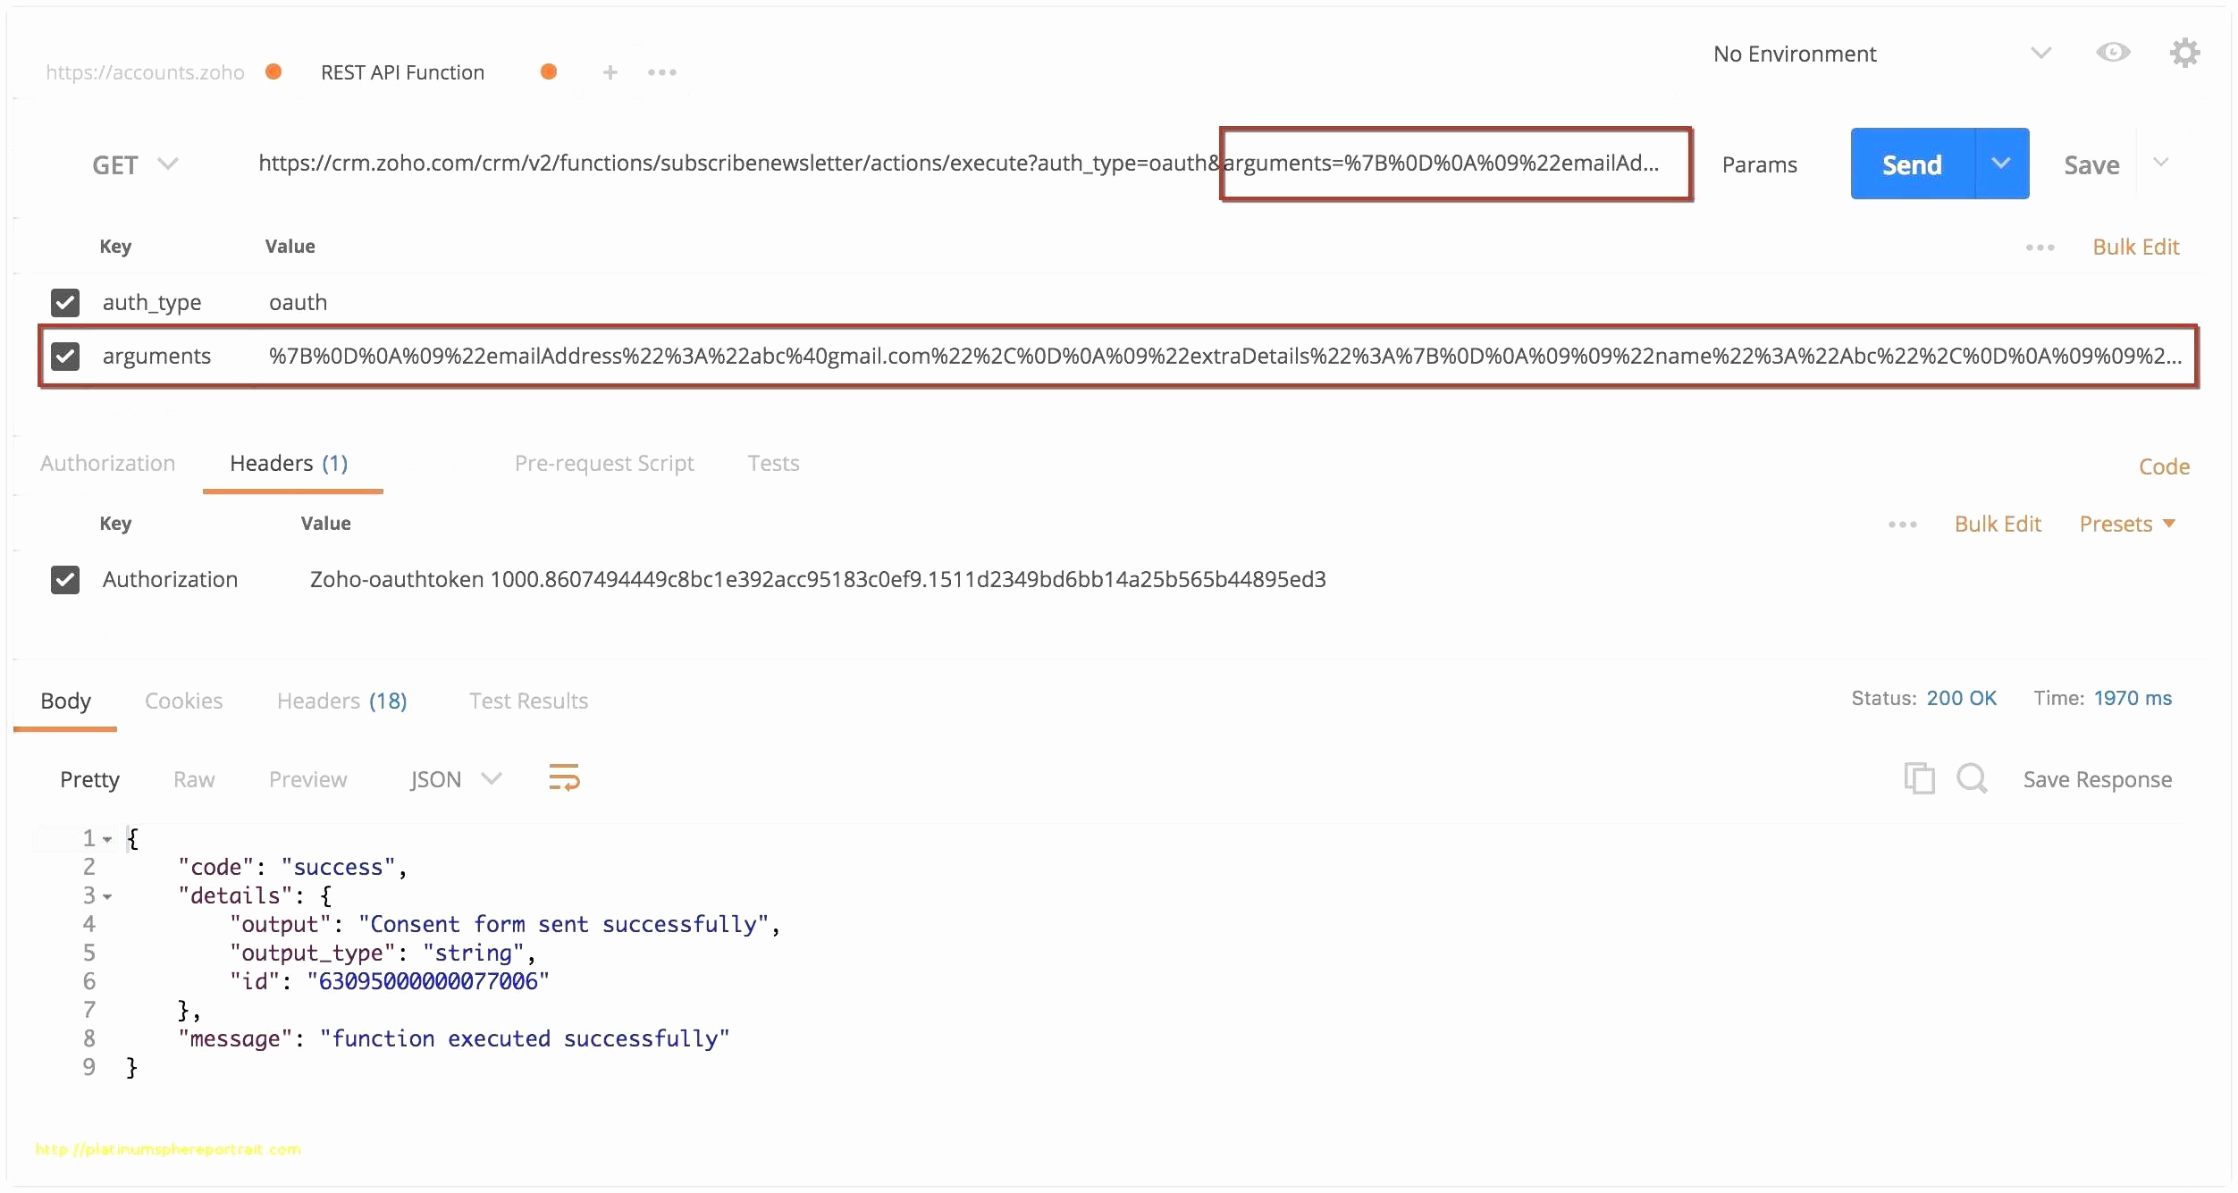The image size is (2238, 1193).
Task: Click the Params icon to view parameters
Action: (x=1764, y=163)
